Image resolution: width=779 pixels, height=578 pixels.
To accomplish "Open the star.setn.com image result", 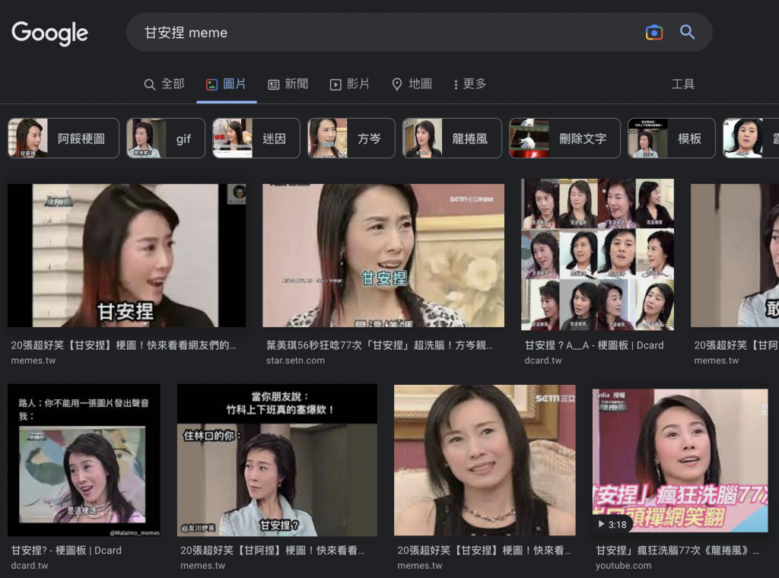I will pos(383,256).
